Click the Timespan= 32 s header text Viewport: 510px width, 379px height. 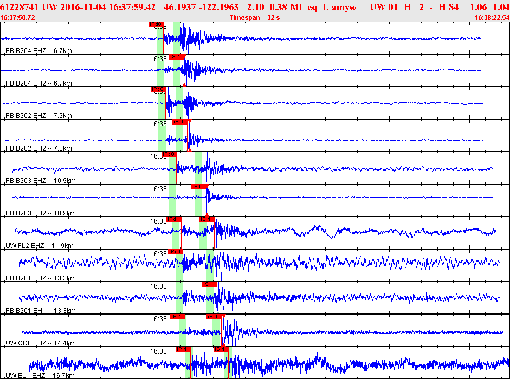254,18
